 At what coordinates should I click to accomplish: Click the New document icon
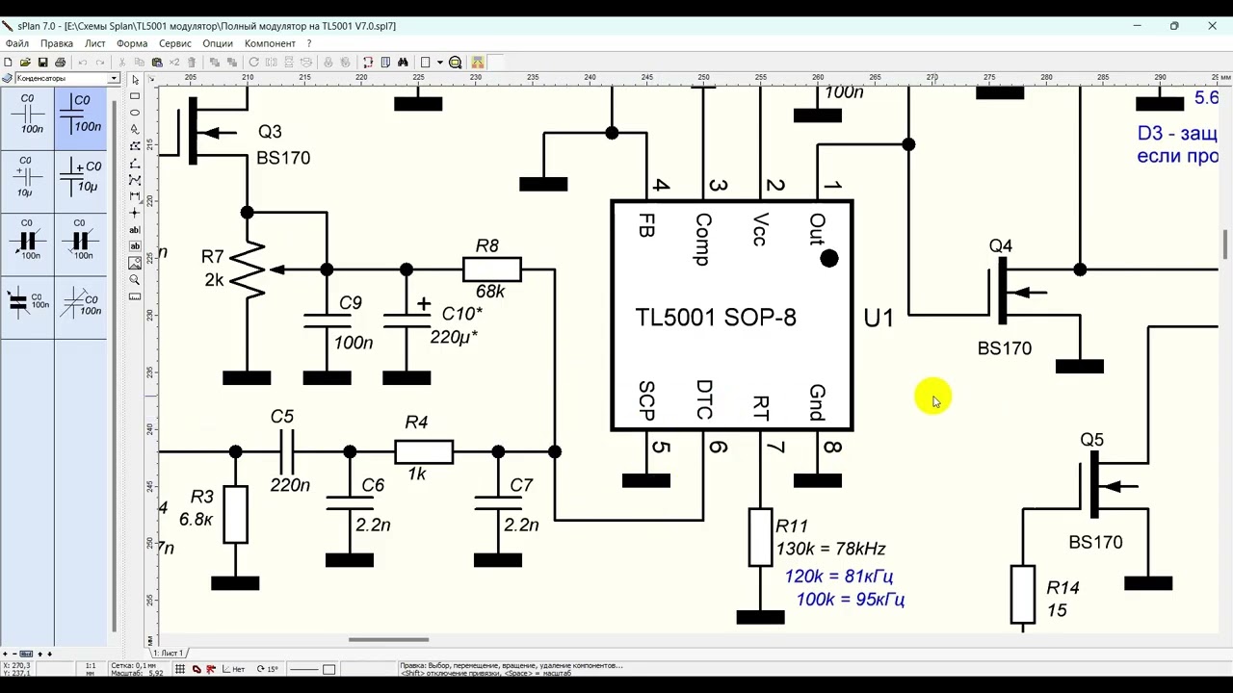(9, 63)
